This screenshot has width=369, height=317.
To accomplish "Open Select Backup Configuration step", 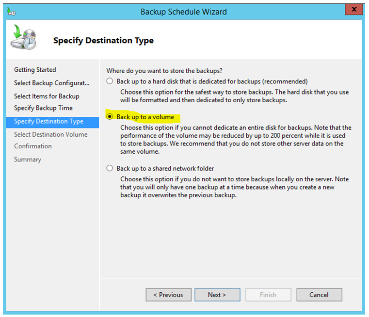I will [x=52, y=83].
